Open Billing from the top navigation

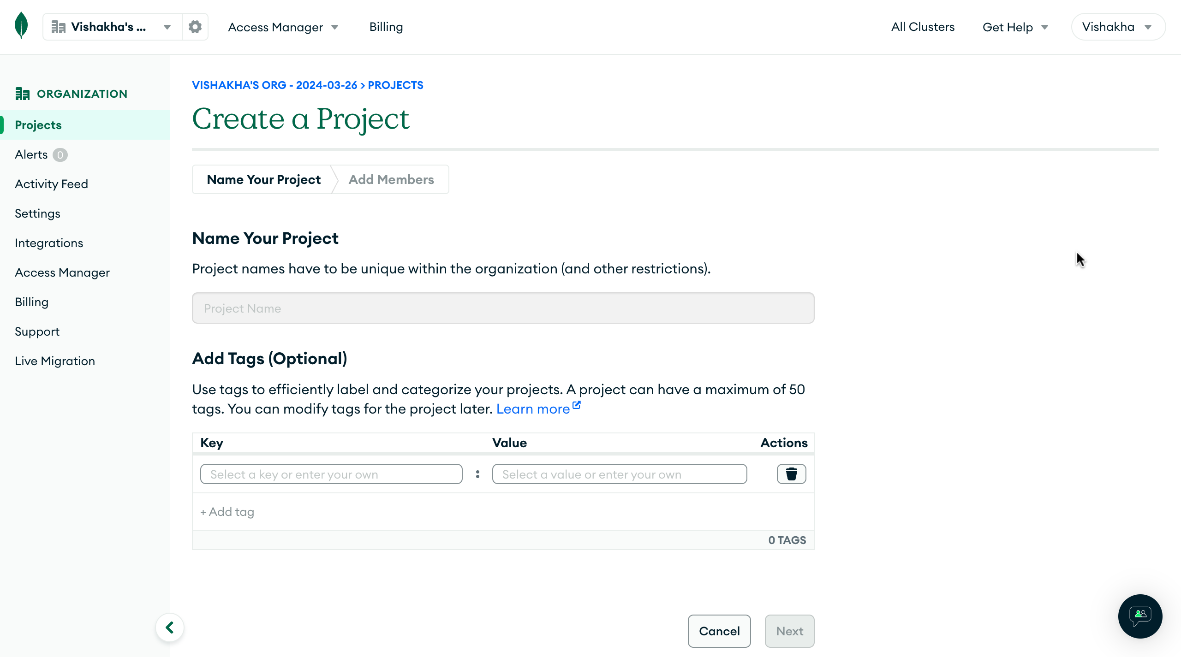[386, 27]
